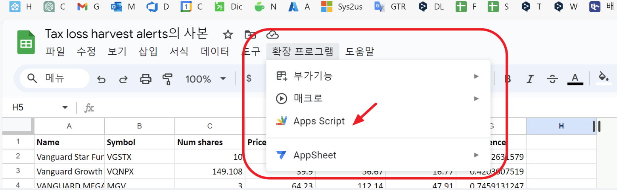This screenshot has width=617, height=190.
Task: Open the text color picker
Action: [575, 79]
